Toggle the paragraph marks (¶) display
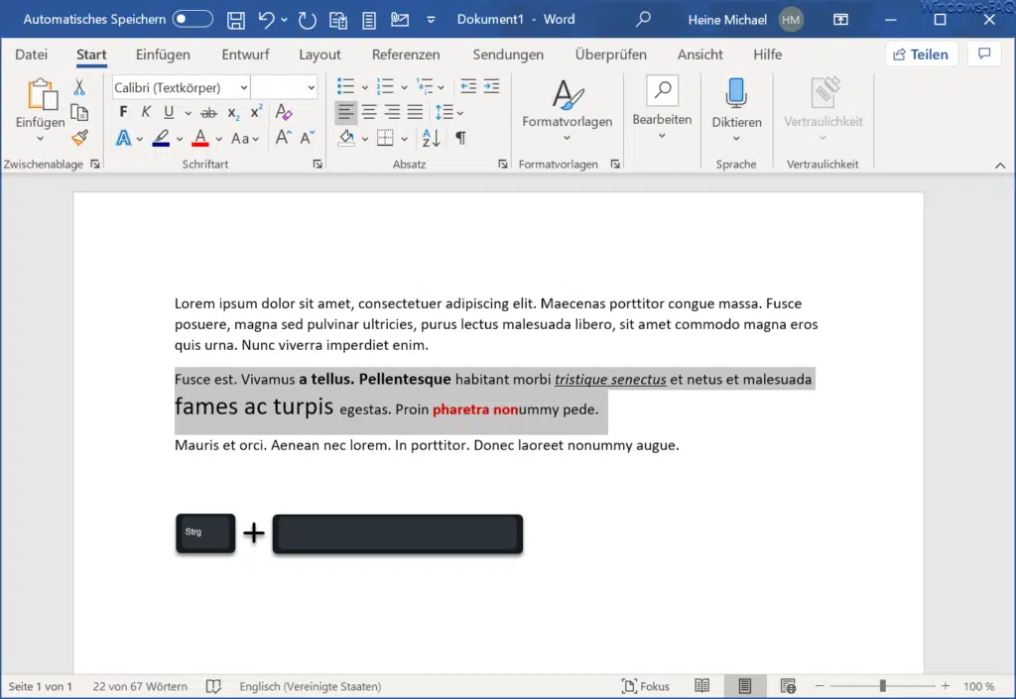This screenshot has width=1016, height=699. click(460, 138)
